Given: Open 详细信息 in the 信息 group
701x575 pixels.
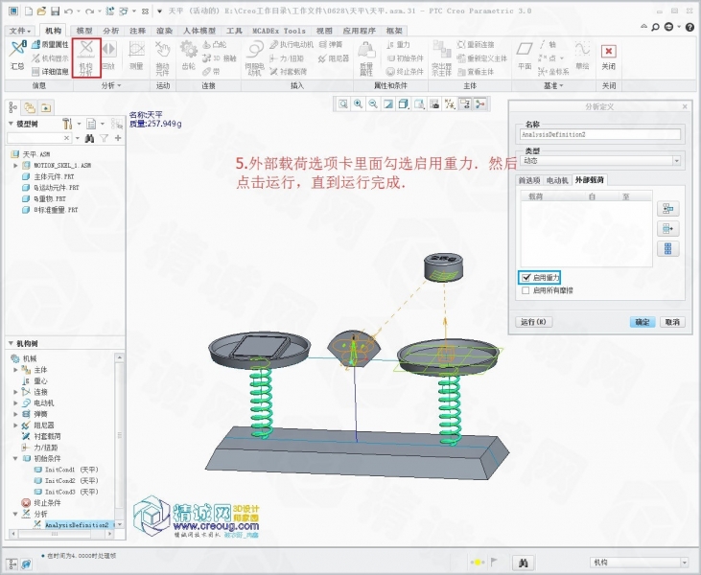Looking at the screenshot, I should 50,72.
